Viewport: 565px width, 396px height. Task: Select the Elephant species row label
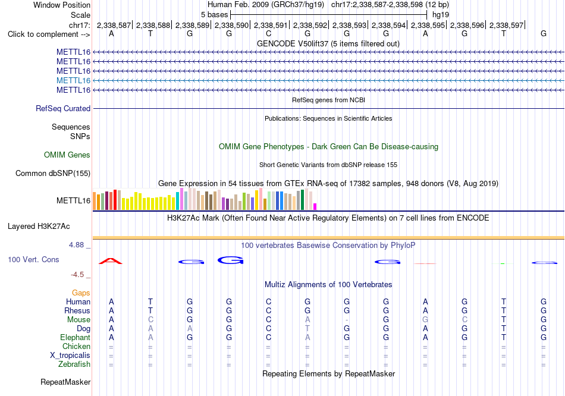tap(76, 338)
